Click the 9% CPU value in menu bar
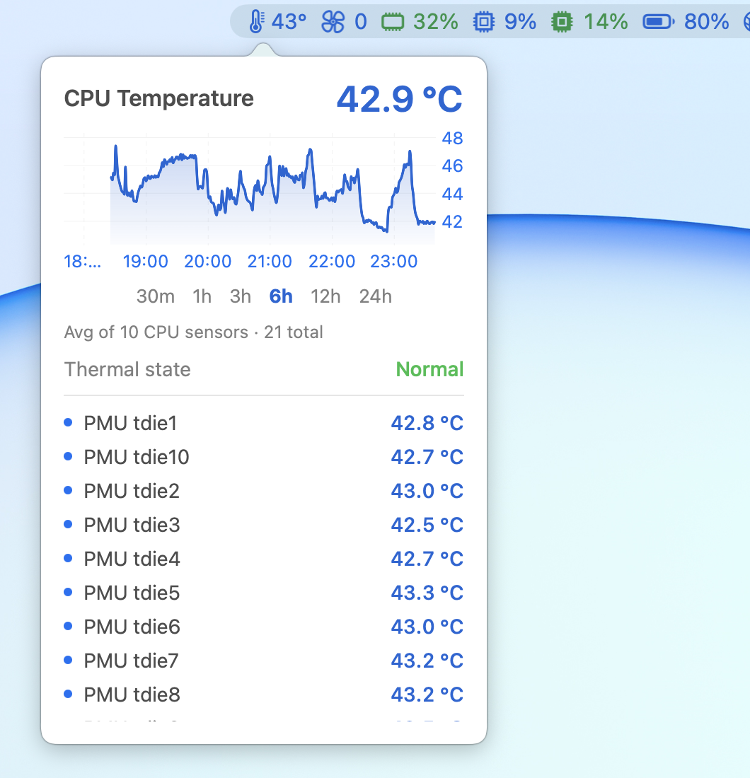The height and width of the screenshot is (778, 750). click(x=520, y=22)
